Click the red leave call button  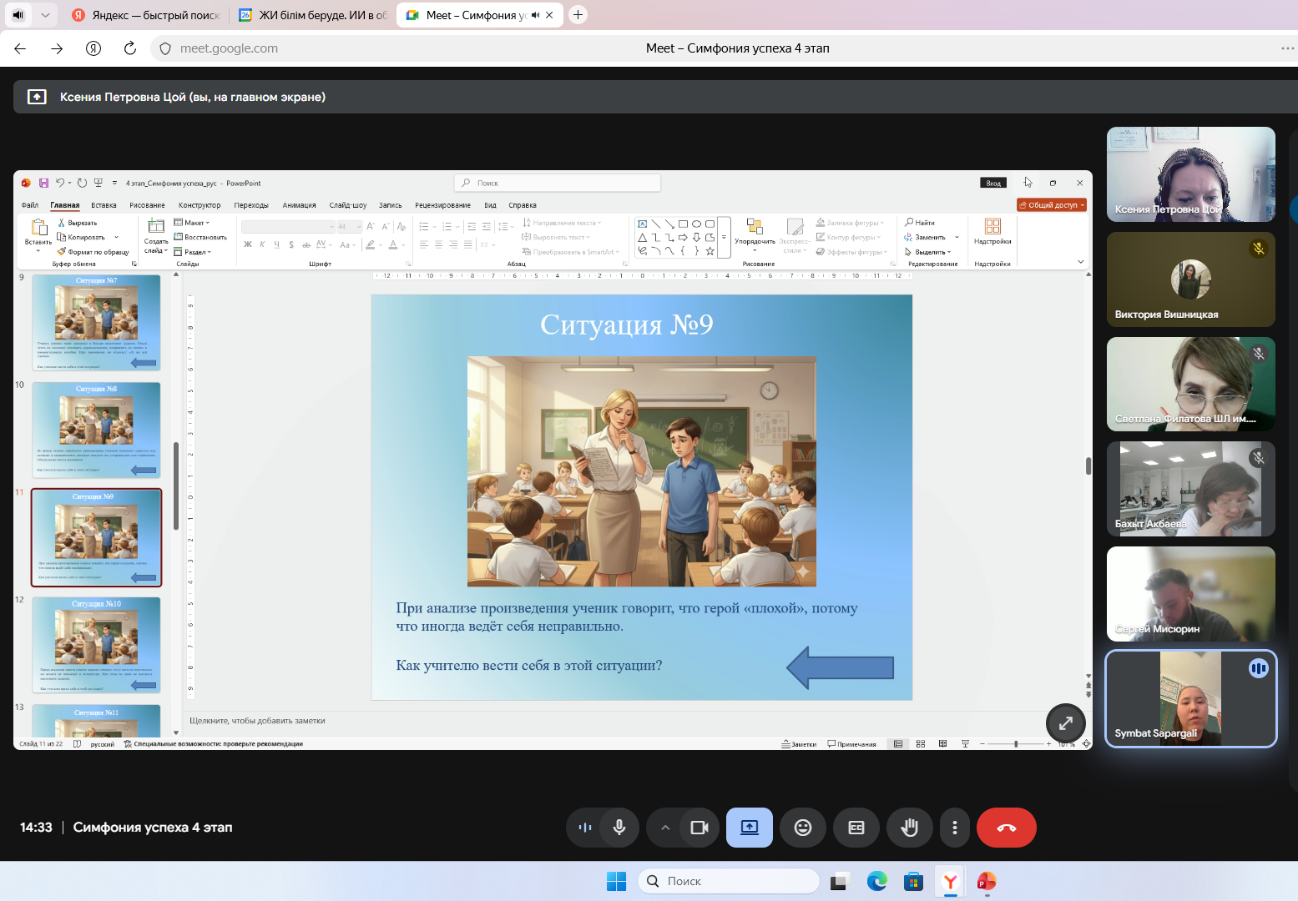pyautogui.click(x=1006, y=828)
